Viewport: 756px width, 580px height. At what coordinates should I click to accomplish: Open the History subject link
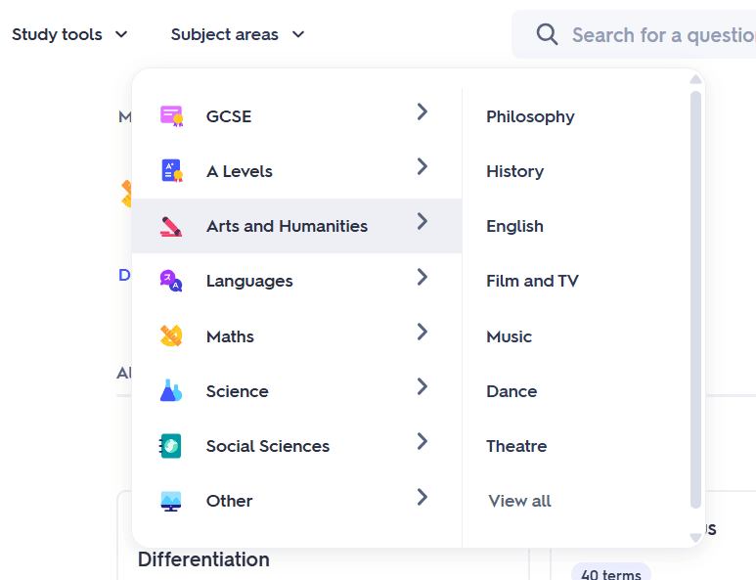coord(515,171)
